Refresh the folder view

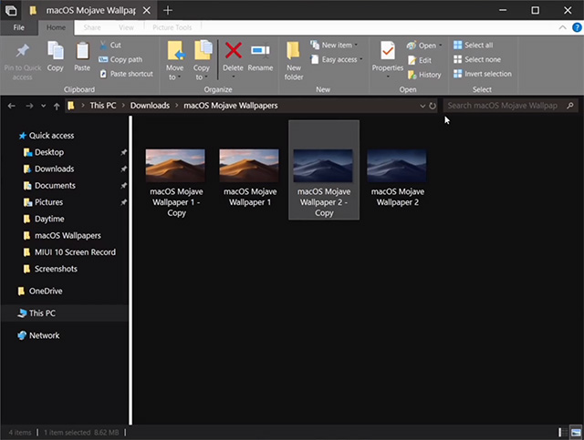pyautogui.click(x=432, y=106)
